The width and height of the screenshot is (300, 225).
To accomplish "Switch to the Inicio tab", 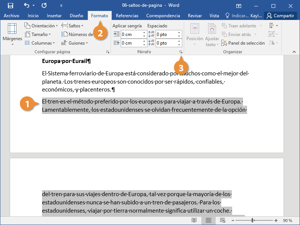I will pos(33,16).
